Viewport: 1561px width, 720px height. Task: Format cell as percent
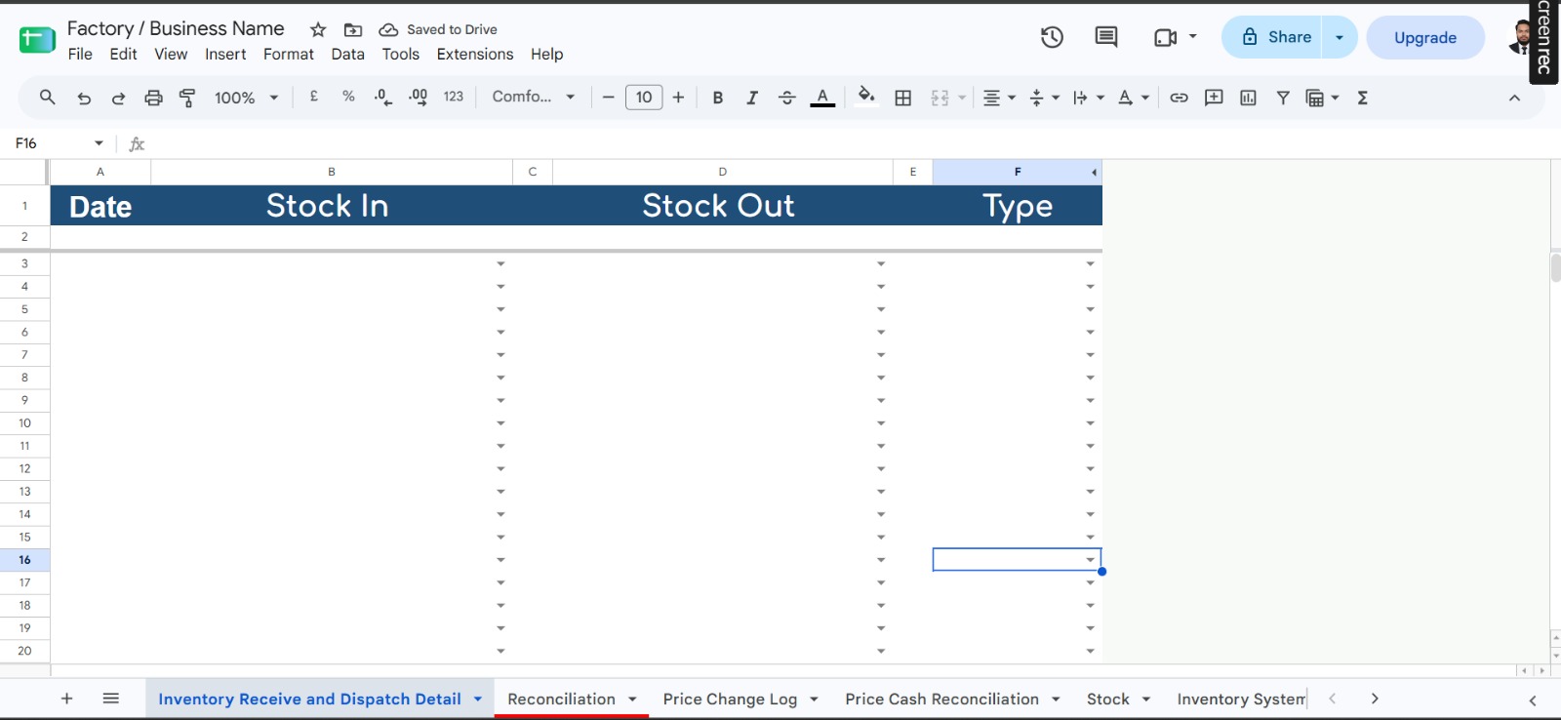point(348,97)
